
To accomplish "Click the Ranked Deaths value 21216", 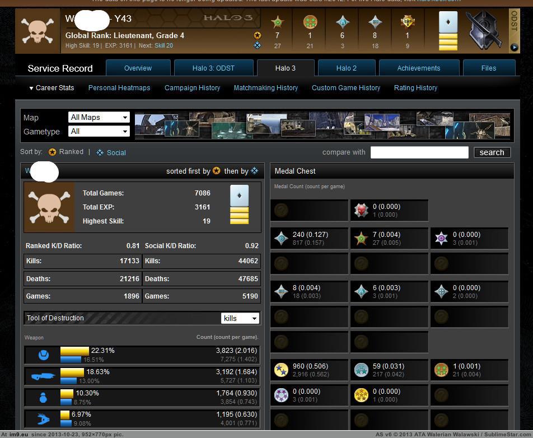I will (129, 278).
